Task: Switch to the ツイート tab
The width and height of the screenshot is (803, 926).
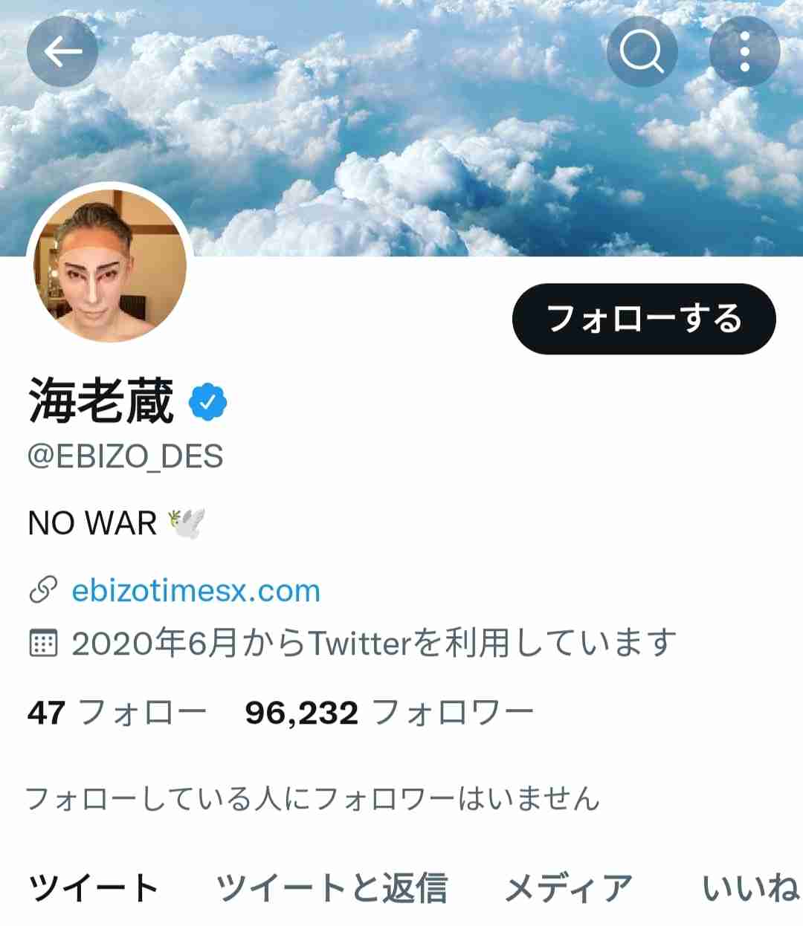Action: [x=94, y=888]
